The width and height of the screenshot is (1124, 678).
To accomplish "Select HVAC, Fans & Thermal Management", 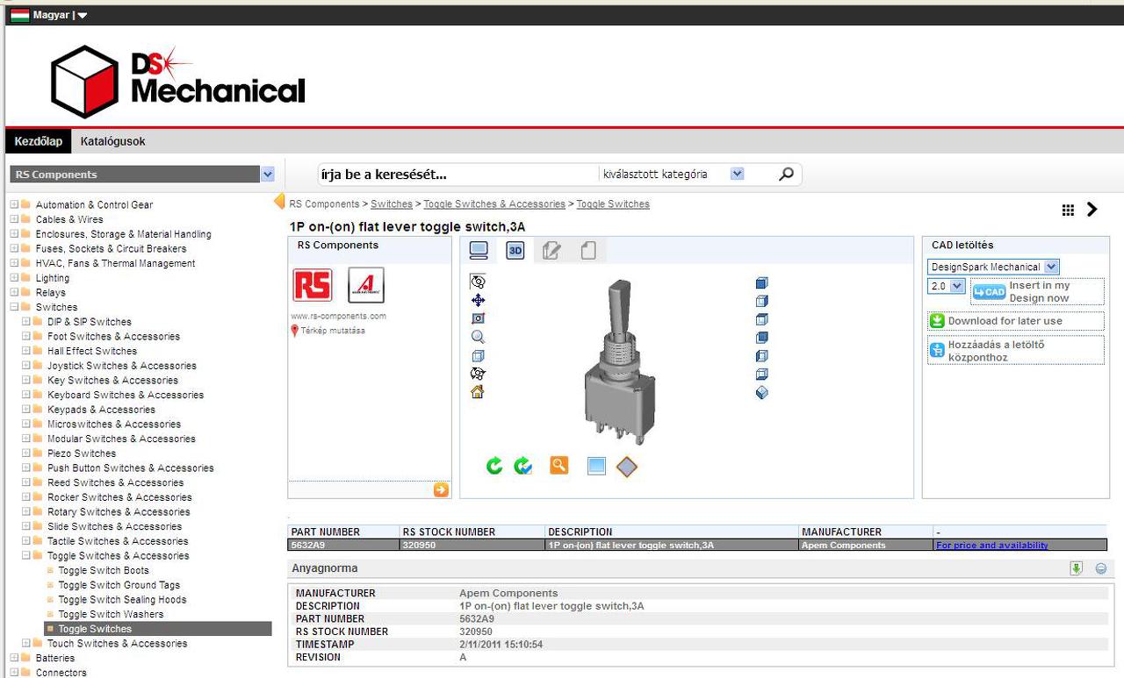I will (x=116, y=263).
